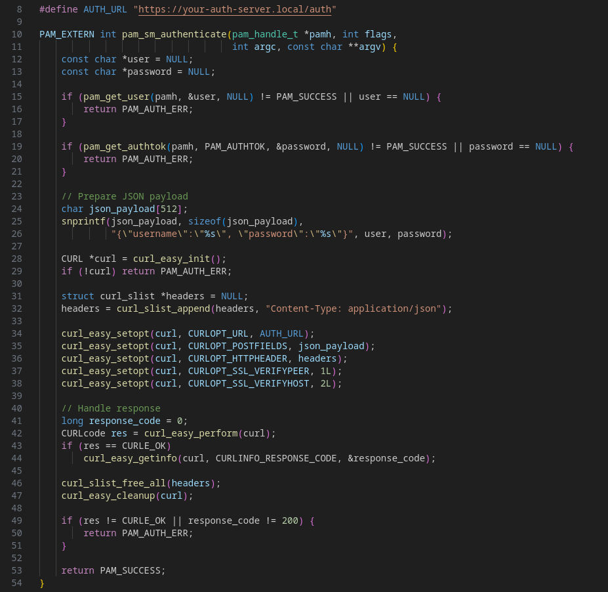Click the CURLOPT_SSL_VERIFYPEER constant

tap(249, 371)
